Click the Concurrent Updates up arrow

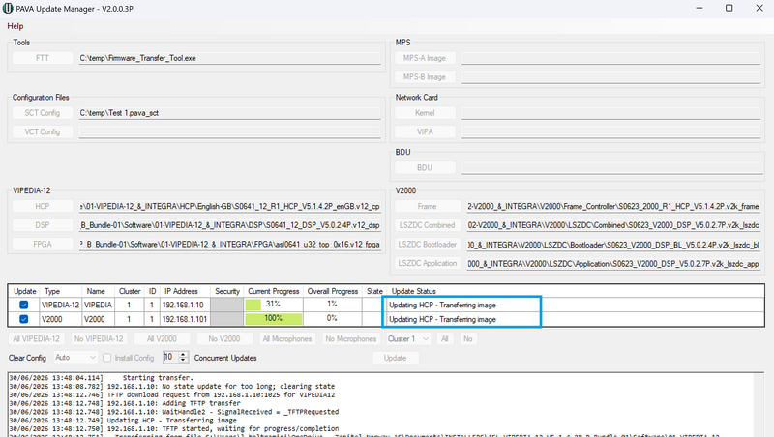click(183, 354)
